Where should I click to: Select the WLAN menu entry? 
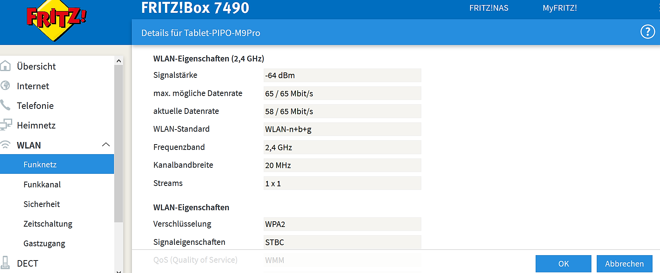pyautogui.click(x=29, y=145)
